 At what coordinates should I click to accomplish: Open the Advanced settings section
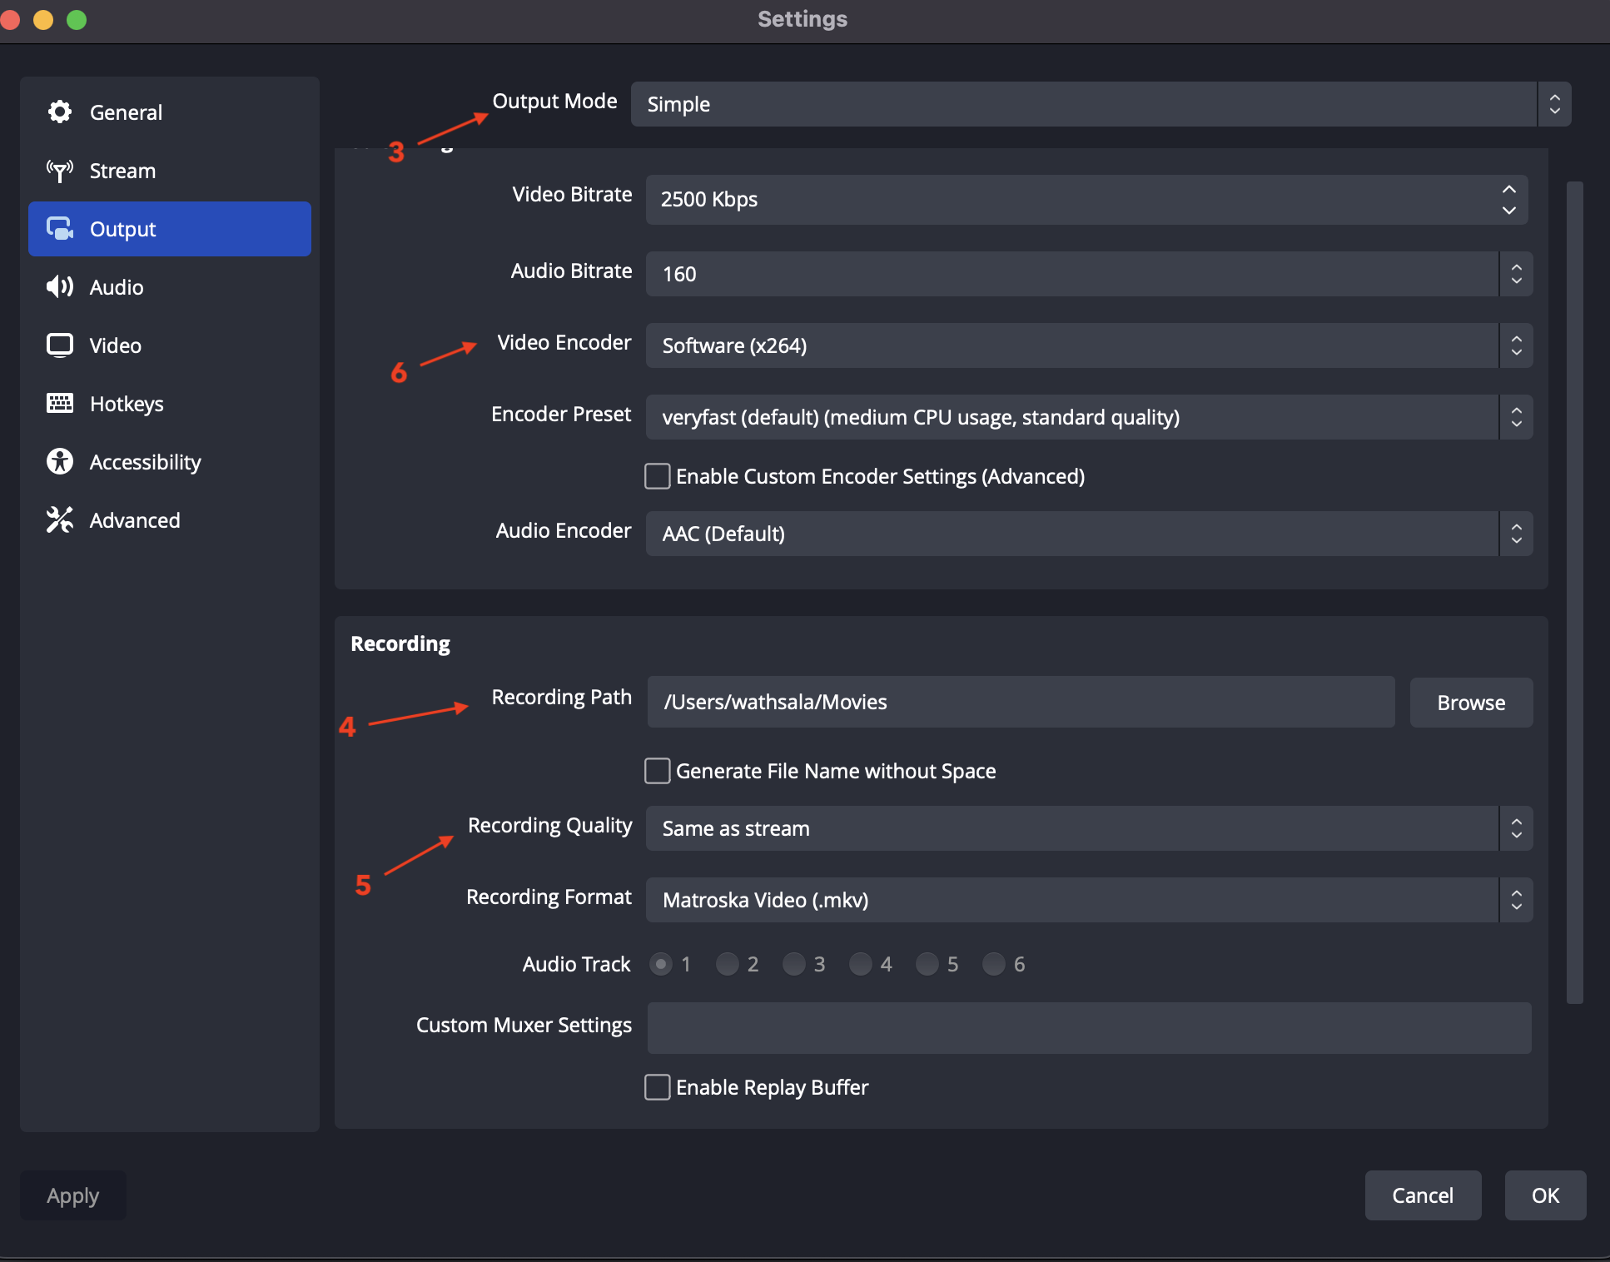135,520
